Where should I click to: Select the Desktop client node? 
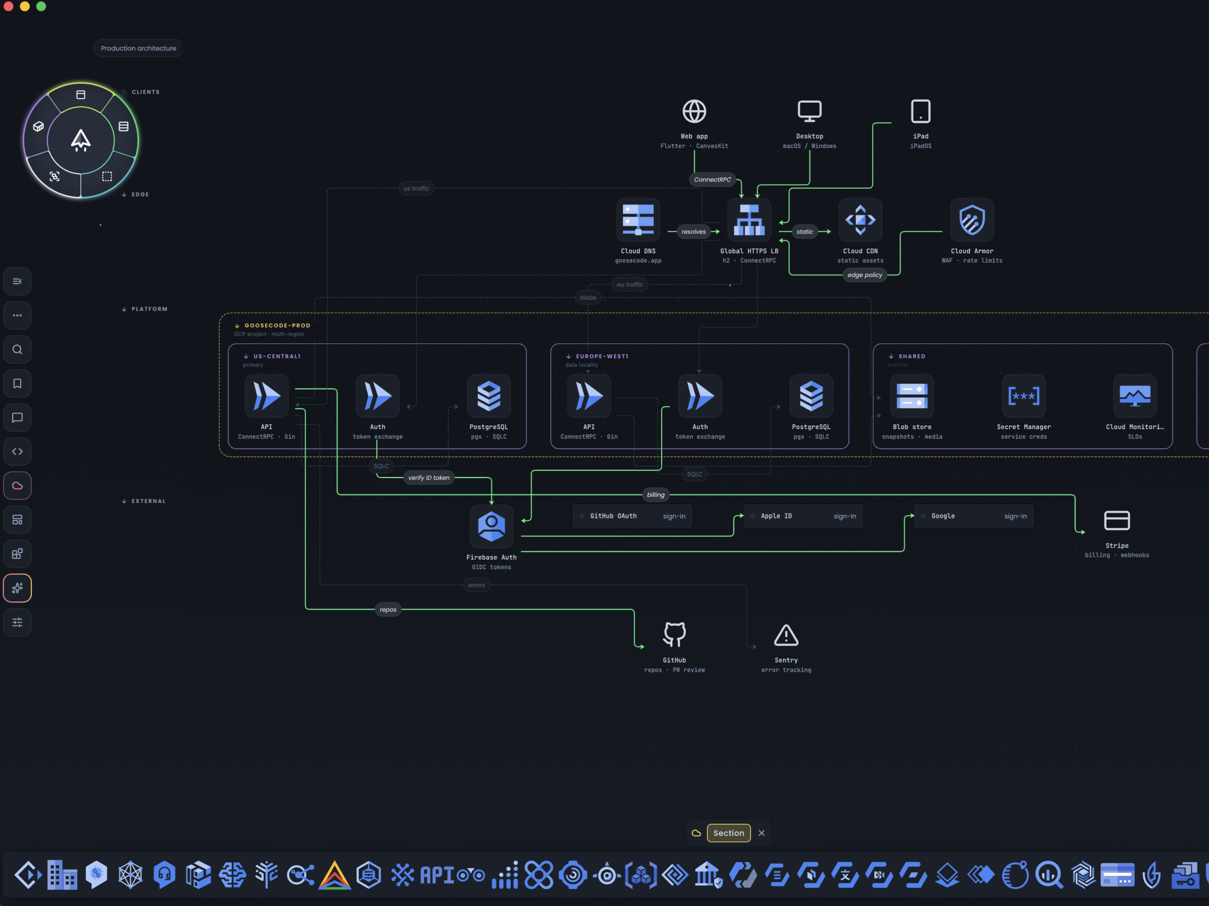click(x=809, y=123)
